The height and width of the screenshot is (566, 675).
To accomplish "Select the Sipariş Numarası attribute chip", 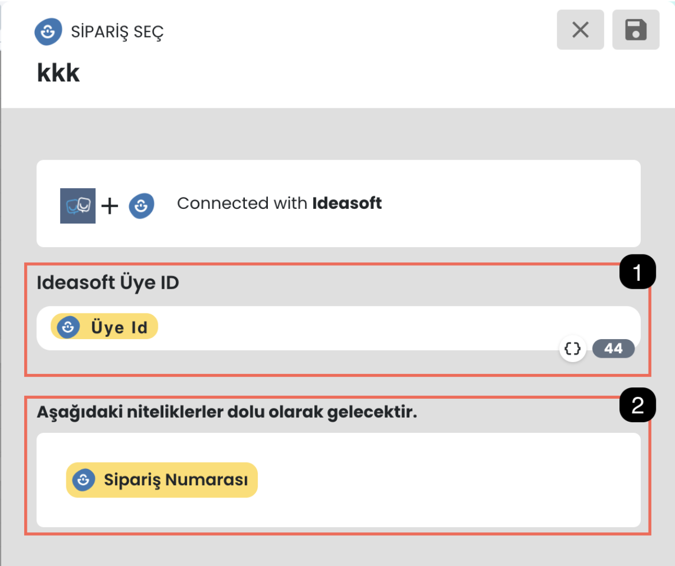I will pyautogui.click(x=162, y=480).
